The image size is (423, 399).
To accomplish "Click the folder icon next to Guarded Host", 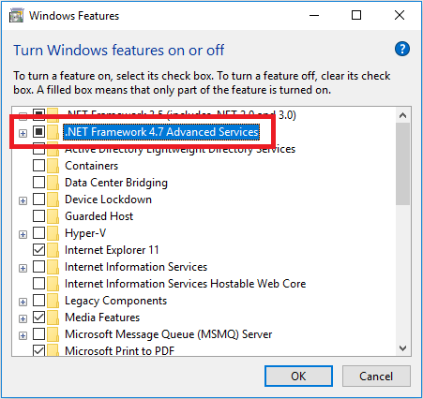I will coord(53,216).
